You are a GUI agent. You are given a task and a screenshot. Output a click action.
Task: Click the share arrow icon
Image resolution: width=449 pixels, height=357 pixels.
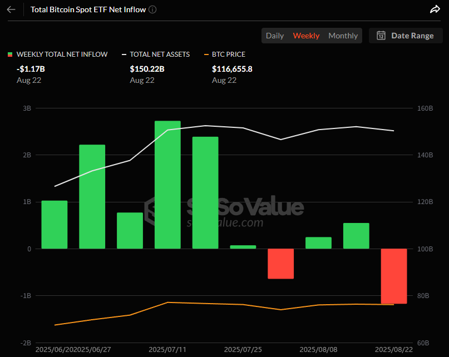tap(435, 9)
